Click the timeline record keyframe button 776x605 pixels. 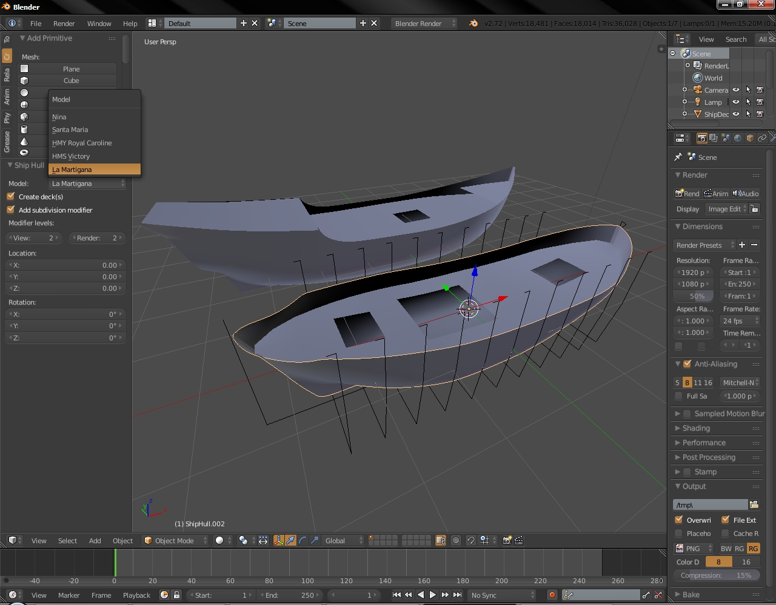[552, 595]
